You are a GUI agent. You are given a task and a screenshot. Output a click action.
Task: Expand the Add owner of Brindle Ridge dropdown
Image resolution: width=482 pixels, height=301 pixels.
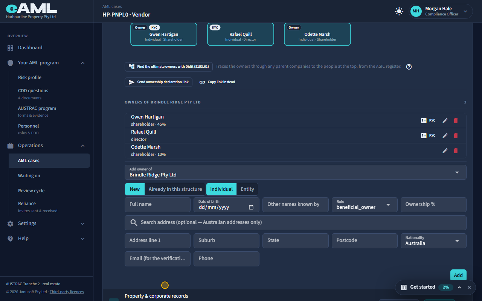click(296, 172)
